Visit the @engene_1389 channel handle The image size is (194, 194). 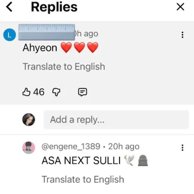pos(71,147)
